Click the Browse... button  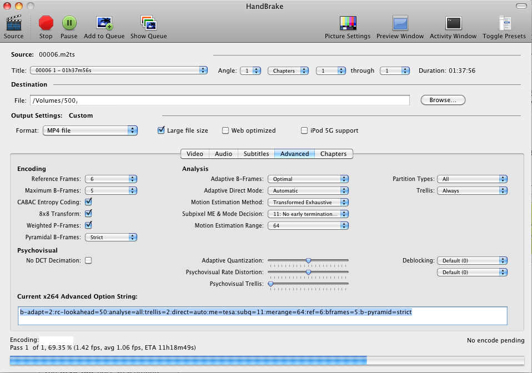pyautogui.click(x=443, y=100)
